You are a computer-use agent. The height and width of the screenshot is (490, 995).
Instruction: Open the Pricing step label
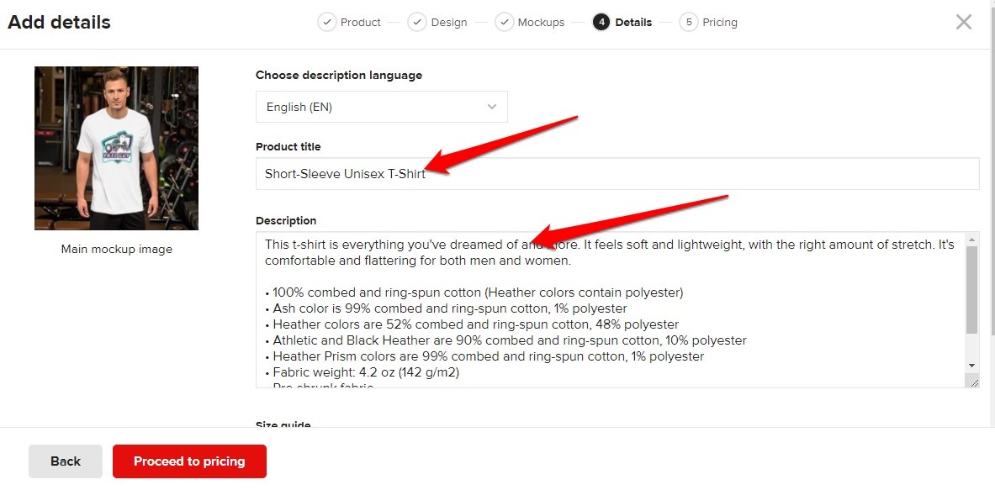coord(720,23)
